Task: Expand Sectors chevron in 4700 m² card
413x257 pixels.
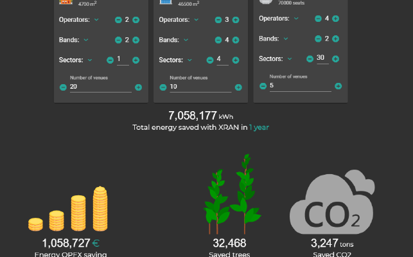Action: [90, 60]
